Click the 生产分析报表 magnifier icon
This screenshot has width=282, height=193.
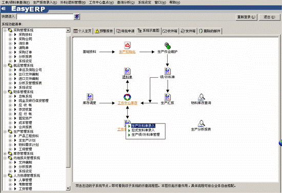[201, 123]
